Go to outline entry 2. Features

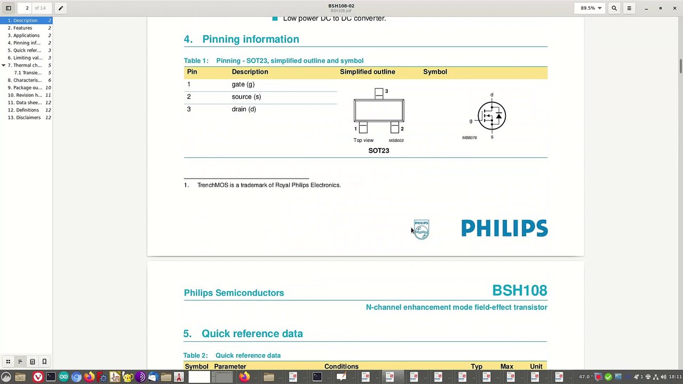pyautogui.click(x=26, y=28)
